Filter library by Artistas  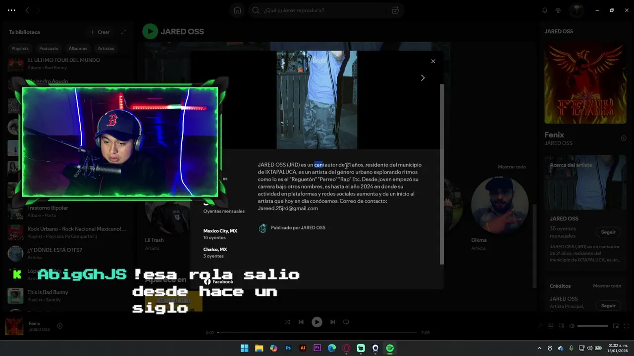pos(106,48)
